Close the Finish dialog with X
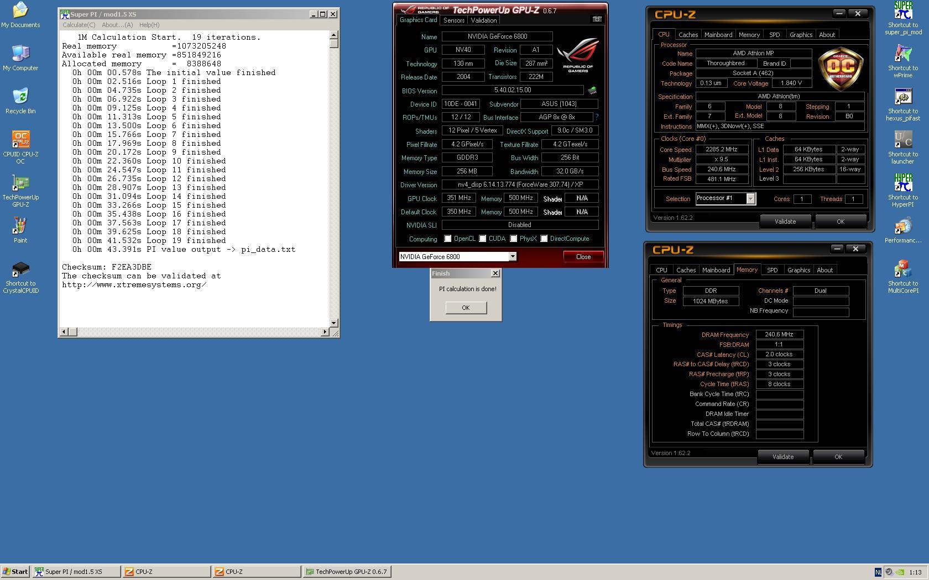The image size is (929, 580). [495, 273]
